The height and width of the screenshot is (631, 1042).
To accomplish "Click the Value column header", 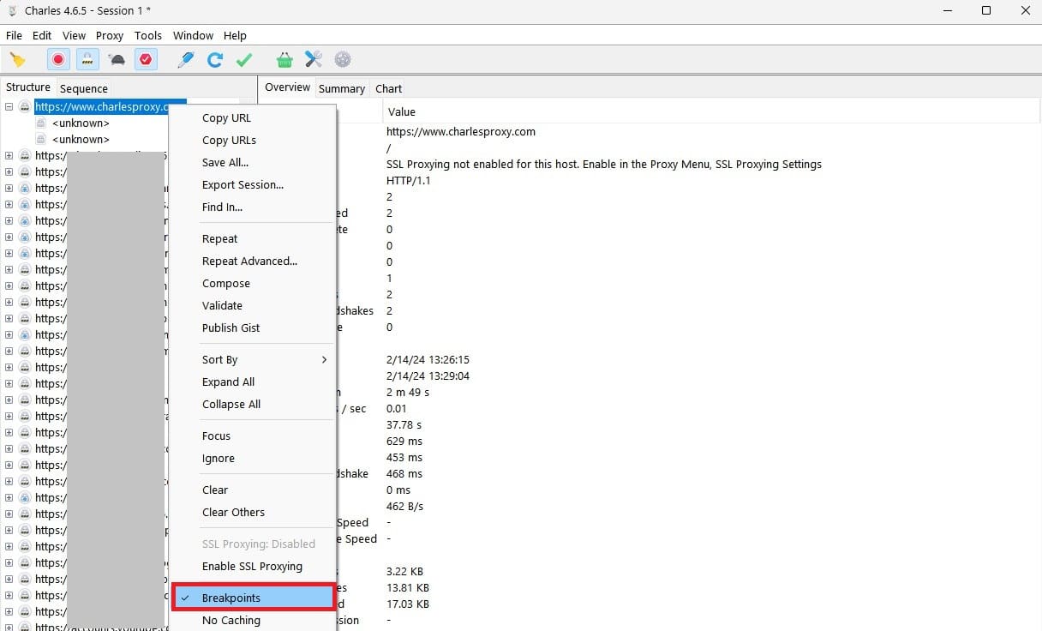I will [402, 111].
